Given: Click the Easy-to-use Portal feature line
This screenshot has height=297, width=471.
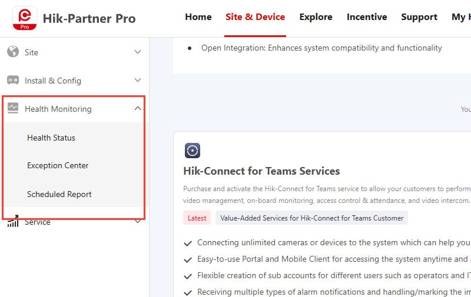Looking at the screenshot, I should pyautogui.click(x=333, y=259).
